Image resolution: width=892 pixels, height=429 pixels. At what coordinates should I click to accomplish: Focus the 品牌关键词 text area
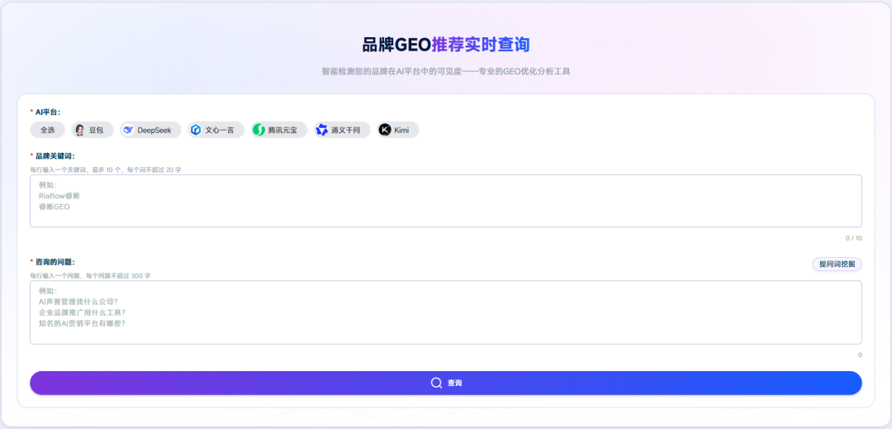(x=446, y=201)
